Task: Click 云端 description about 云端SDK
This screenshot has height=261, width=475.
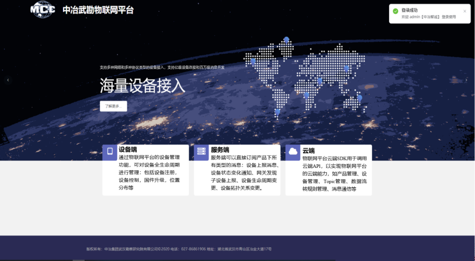Action: tap(335, 174)
